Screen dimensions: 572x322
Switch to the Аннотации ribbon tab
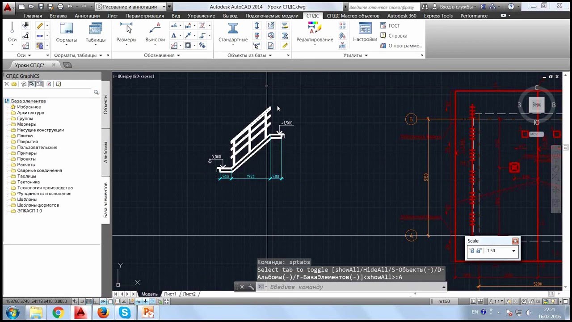87,16
